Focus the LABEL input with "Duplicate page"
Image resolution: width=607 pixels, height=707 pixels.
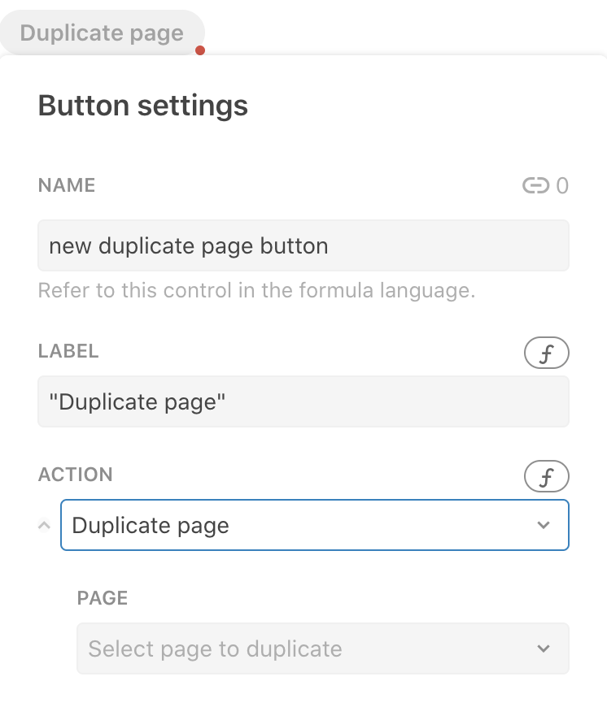pyautogui.click(x=303, y=401)
